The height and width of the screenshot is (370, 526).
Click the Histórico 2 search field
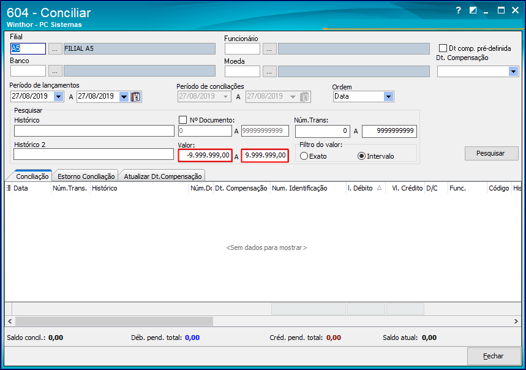click(94, 154)
